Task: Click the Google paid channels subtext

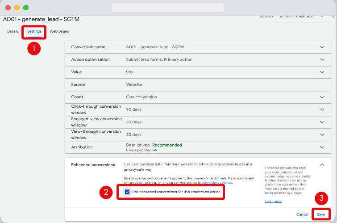Action: (141, 150)
